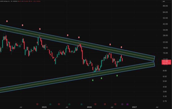Select the red down arrow above mid-2026 high
The width and height of the screenshot is (172, 109).
point(110,45)
